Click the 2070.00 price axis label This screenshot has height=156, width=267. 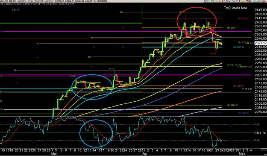pyautogui.click(x=261, y=112)
